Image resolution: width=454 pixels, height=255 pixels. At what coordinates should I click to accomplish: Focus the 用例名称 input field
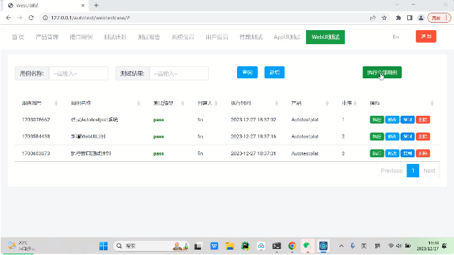click(78, 74)
